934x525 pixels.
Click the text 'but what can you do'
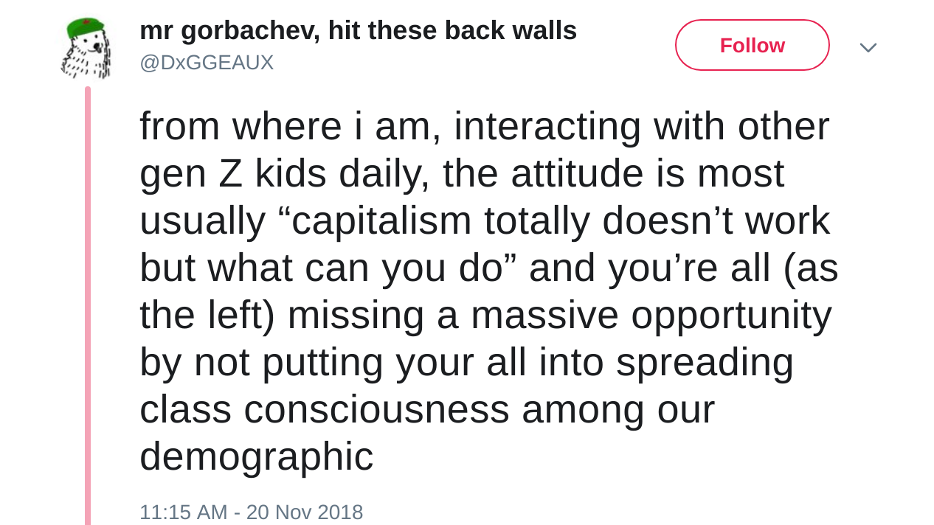pos(321,268)
